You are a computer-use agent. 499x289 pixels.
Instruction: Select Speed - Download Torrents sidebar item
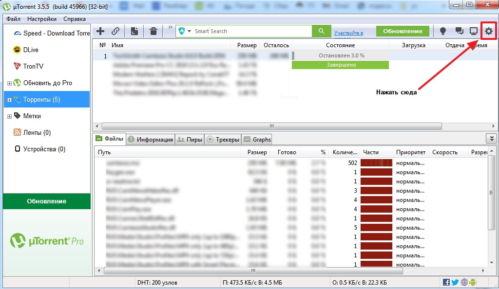click(52, 34)
